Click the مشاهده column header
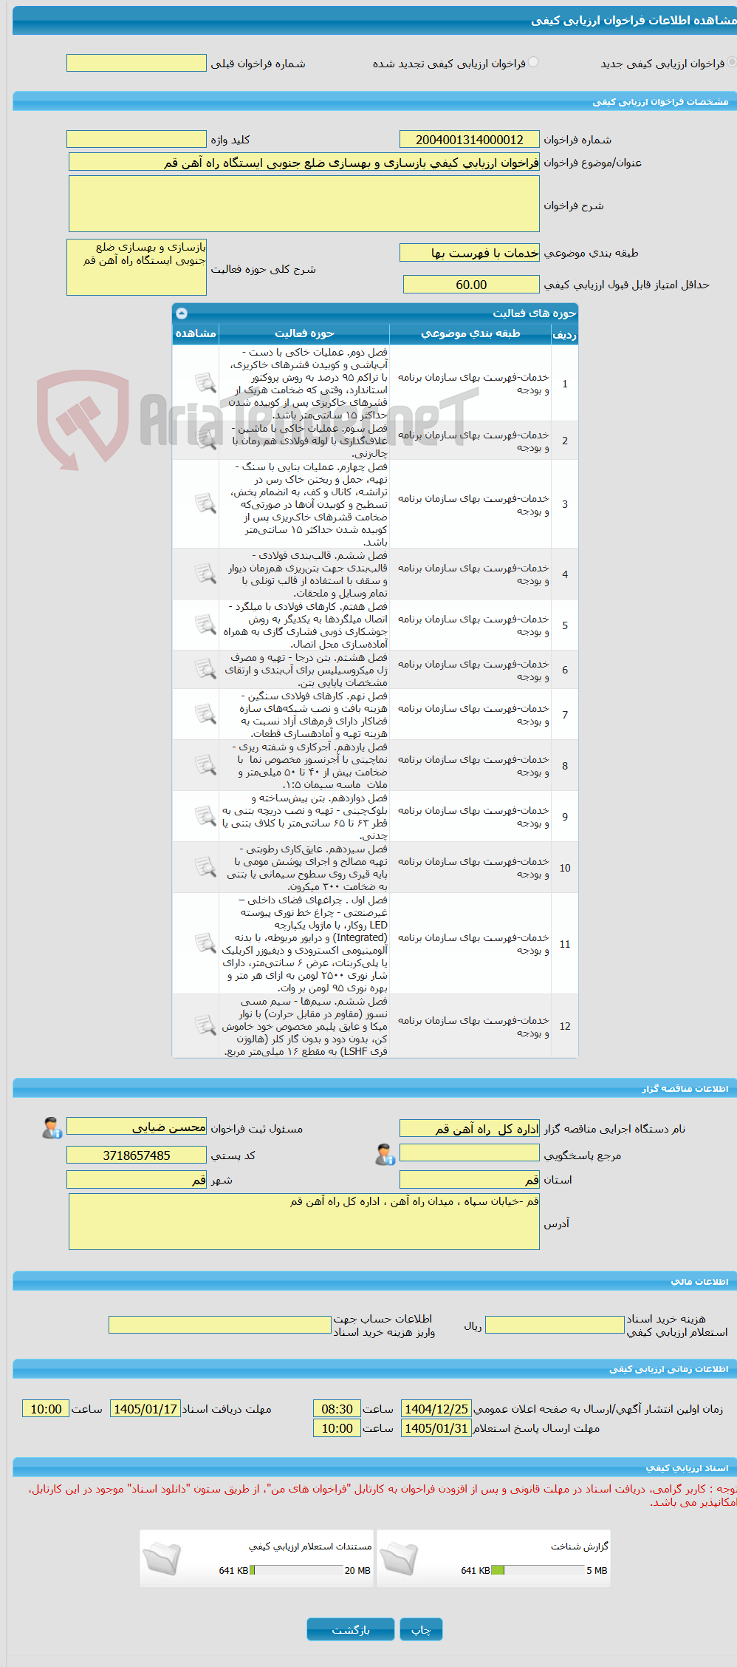Image resolution: width=737 pixels, height=1667 pixels. [196, 334]
